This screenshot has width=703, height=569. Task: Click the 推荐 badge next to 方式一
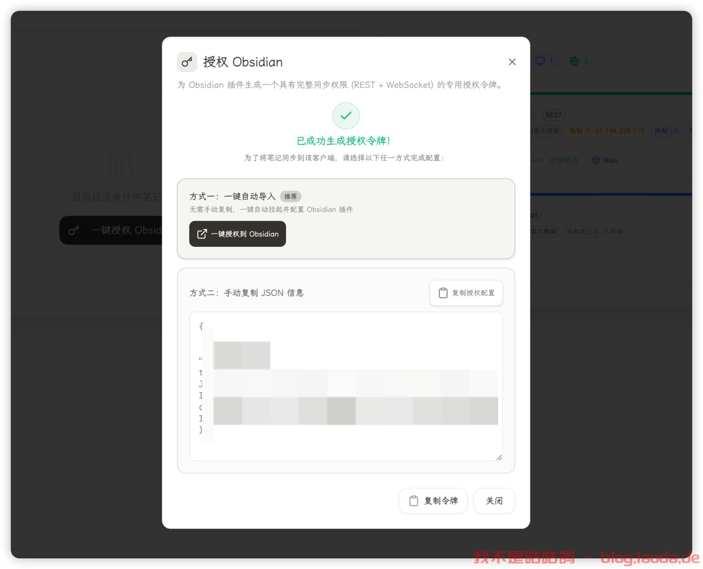[x=290, y=196]
